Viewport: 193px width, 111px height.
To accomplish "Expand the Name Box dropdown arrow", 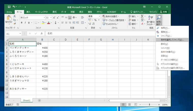I will [x=20, y=34].
